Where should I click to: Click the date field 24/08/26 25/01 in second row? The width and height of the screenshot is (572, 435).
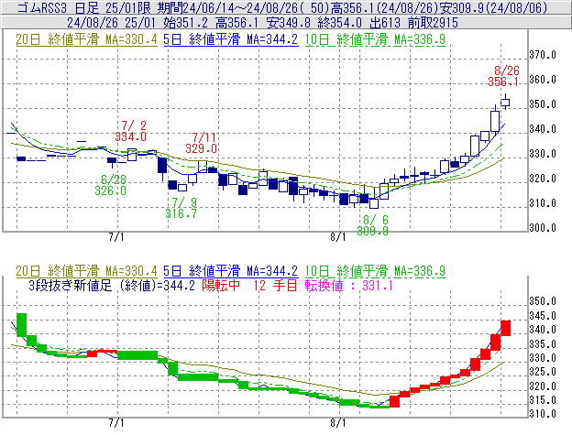tap(111, 23)
